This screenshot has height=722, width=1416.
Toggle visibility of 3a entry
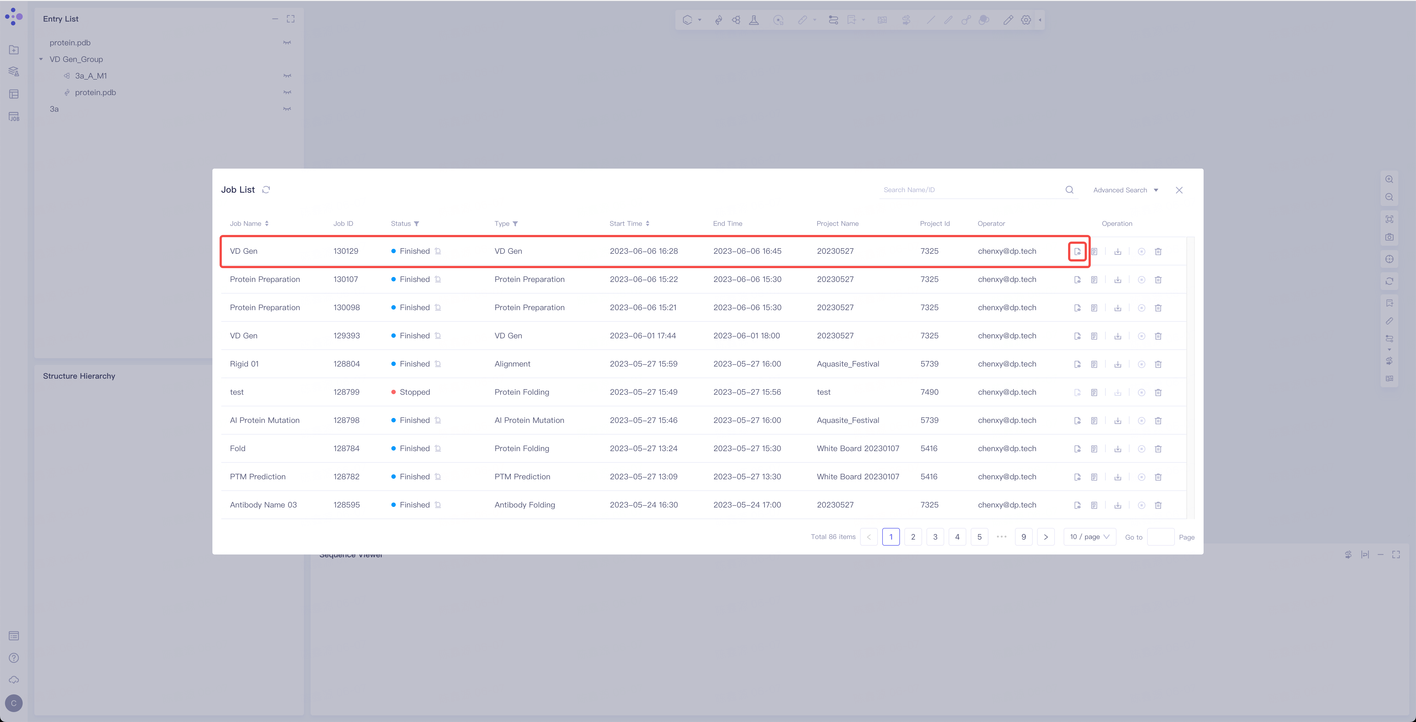pos(287,109)
